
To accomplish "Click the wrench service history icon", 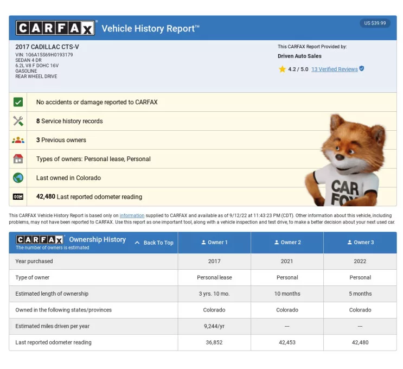I will pos(18,121).
